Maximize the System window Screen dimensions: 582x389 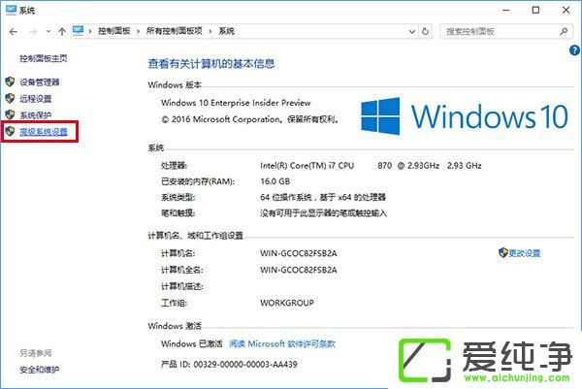pyautogui.click(x=535, y=10)
